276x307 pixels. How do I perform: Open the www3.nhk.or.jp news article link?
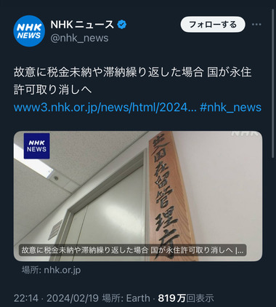point(105,108)
